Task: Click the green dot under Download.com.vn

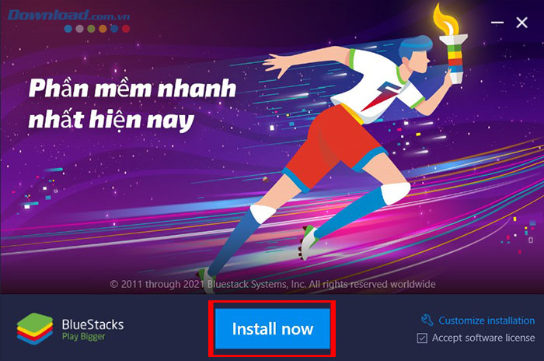Action: pos(91,29)
